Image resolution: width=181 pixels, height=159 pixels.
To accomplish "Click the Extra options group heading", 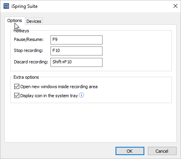I will click(x=26, y=77).
